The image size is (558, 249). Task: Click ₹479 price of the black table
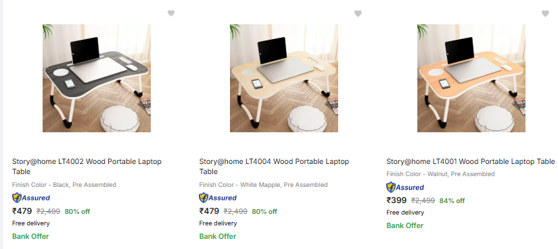[x=22, y=211]
